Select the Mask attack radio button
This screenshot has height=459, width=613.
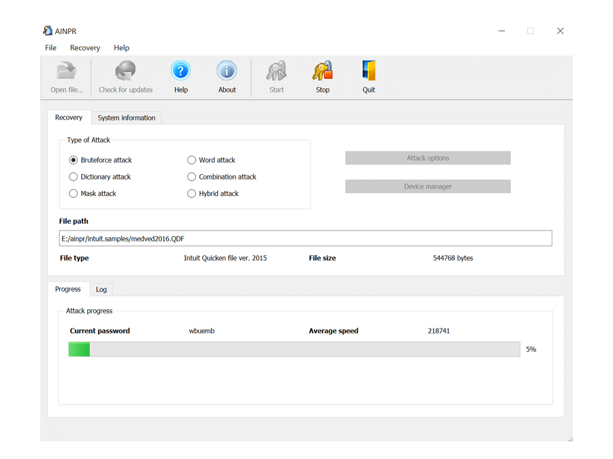coord(74,194)
